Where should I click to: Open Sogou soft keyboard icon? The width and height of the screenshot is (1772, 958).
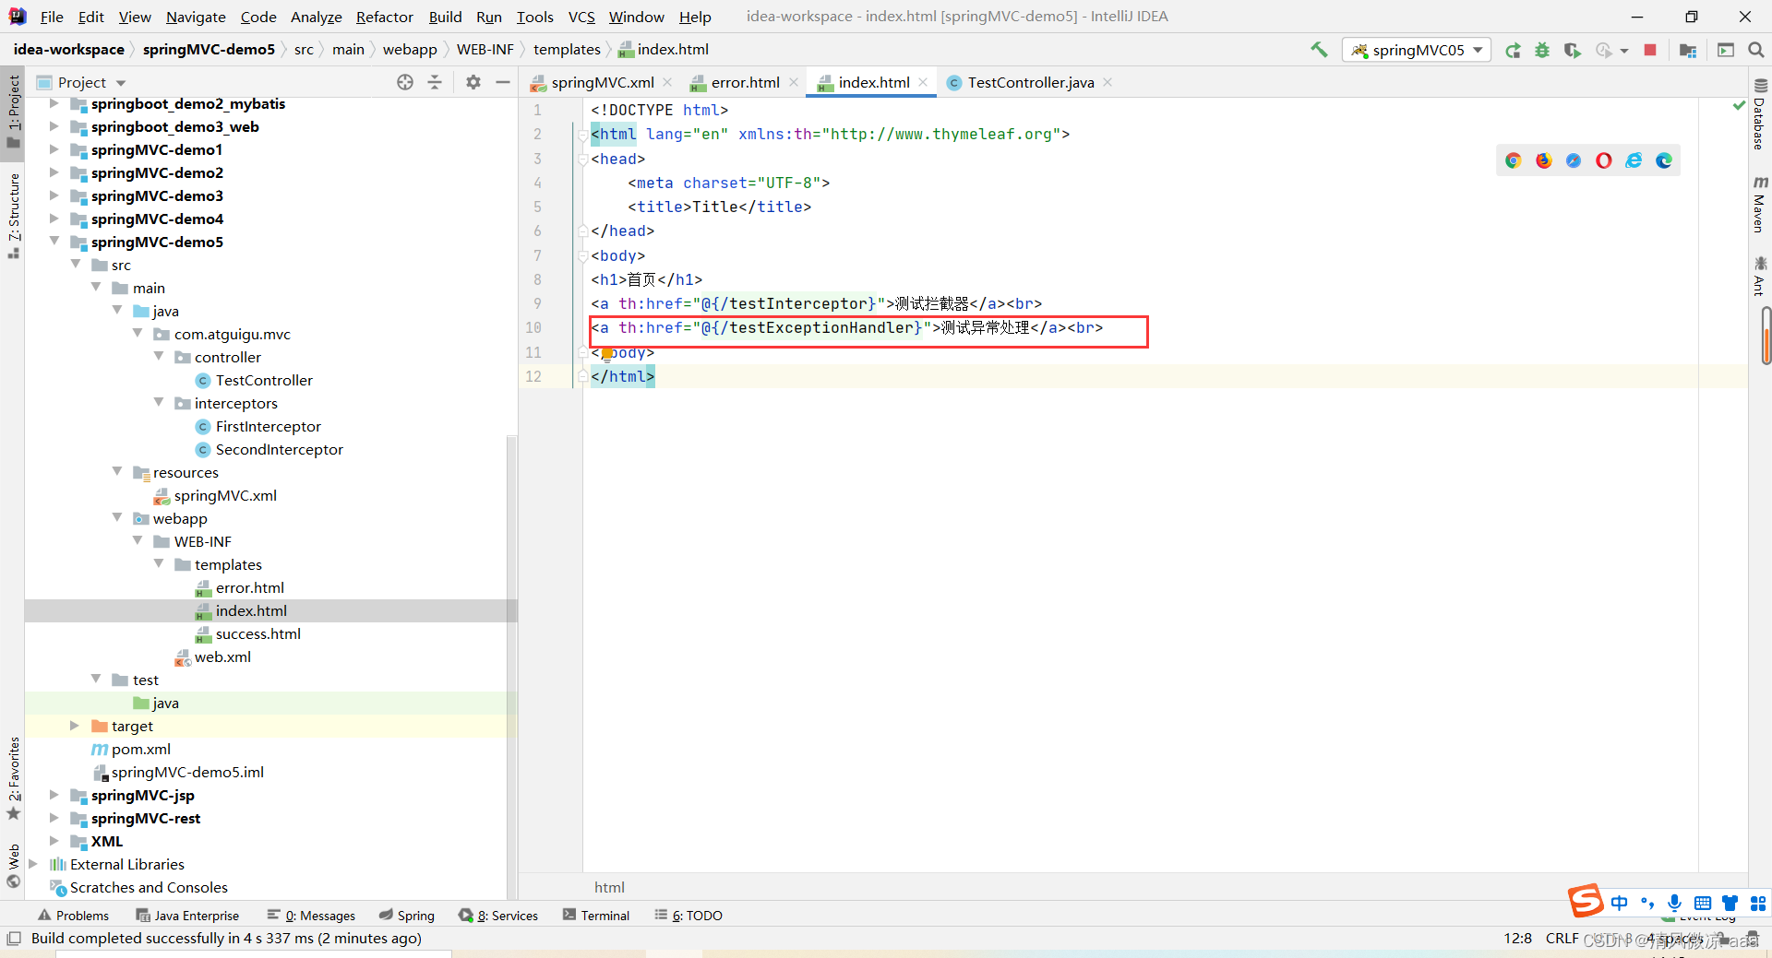pos(1703,903)
